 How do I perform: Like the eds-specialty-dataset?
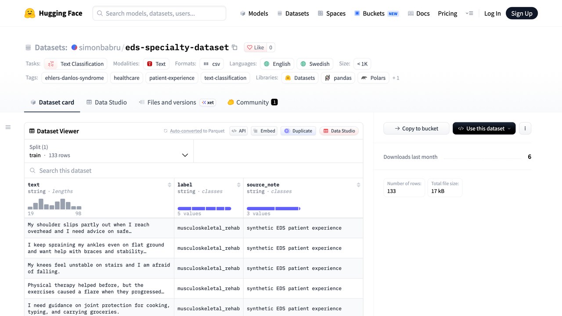coord(255,47)
